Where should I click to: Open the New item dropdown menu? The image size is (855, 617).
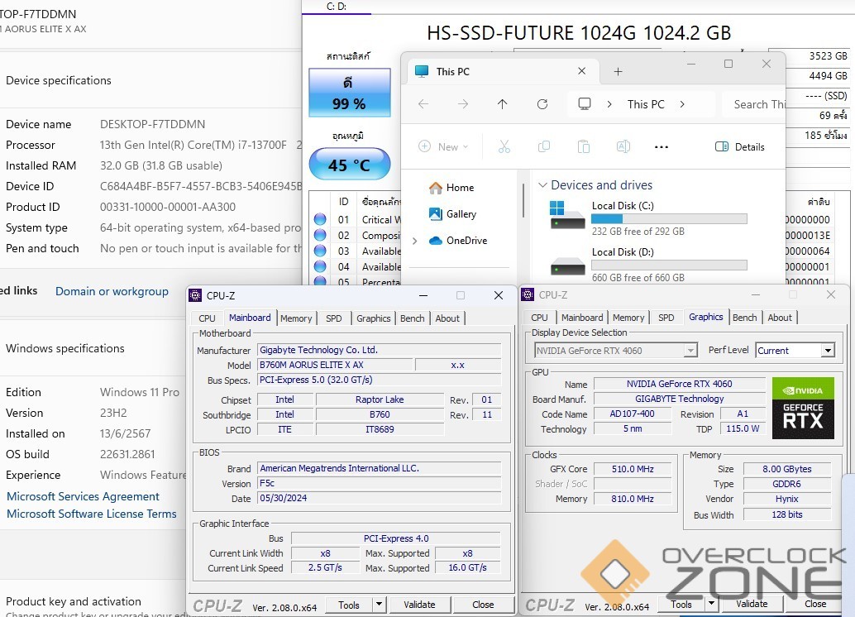443,146
